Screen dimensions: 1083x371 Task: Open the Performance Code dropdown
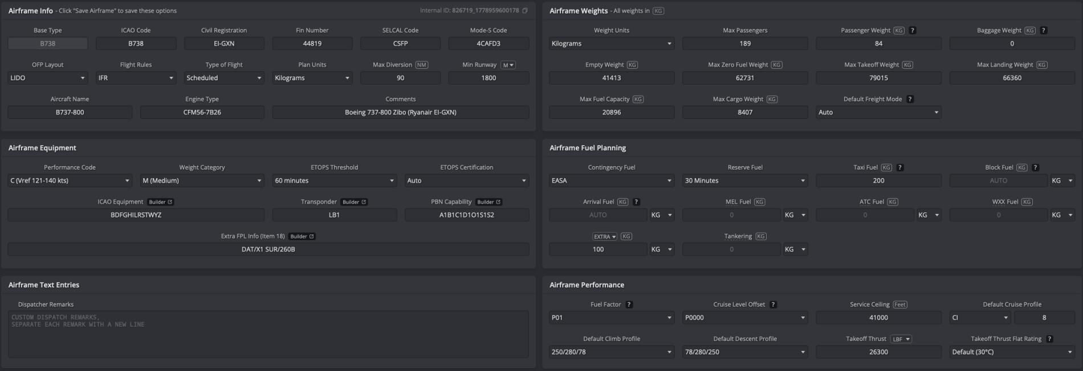coord(70,180)
